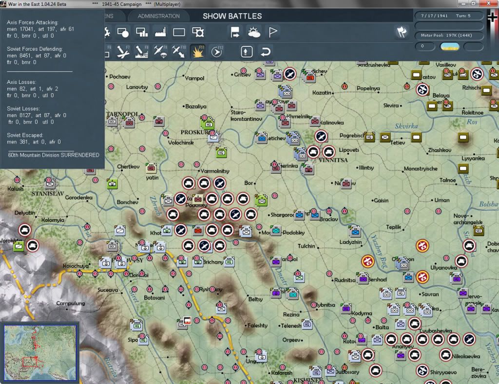Image resolution: width=499 pixels, height=384 pixels.
Task: Click the 60th Mountain Division SURRENDERED text
Action: [54, 155]
